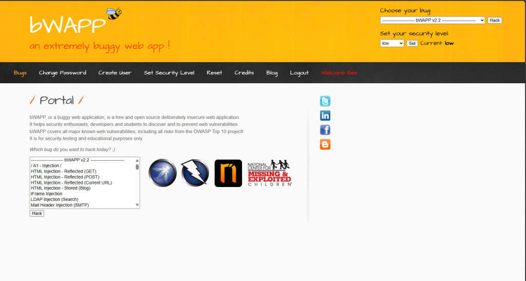The height and width of the screenshot is (281, 526).
Task: Open the Set Security Level menu item
Action: coord(169,73)
